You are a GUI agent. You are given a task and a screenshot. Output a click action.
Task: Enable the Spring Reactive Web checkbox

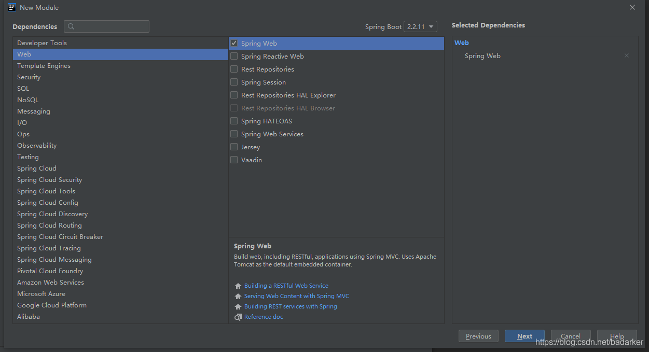pos(234,56)
